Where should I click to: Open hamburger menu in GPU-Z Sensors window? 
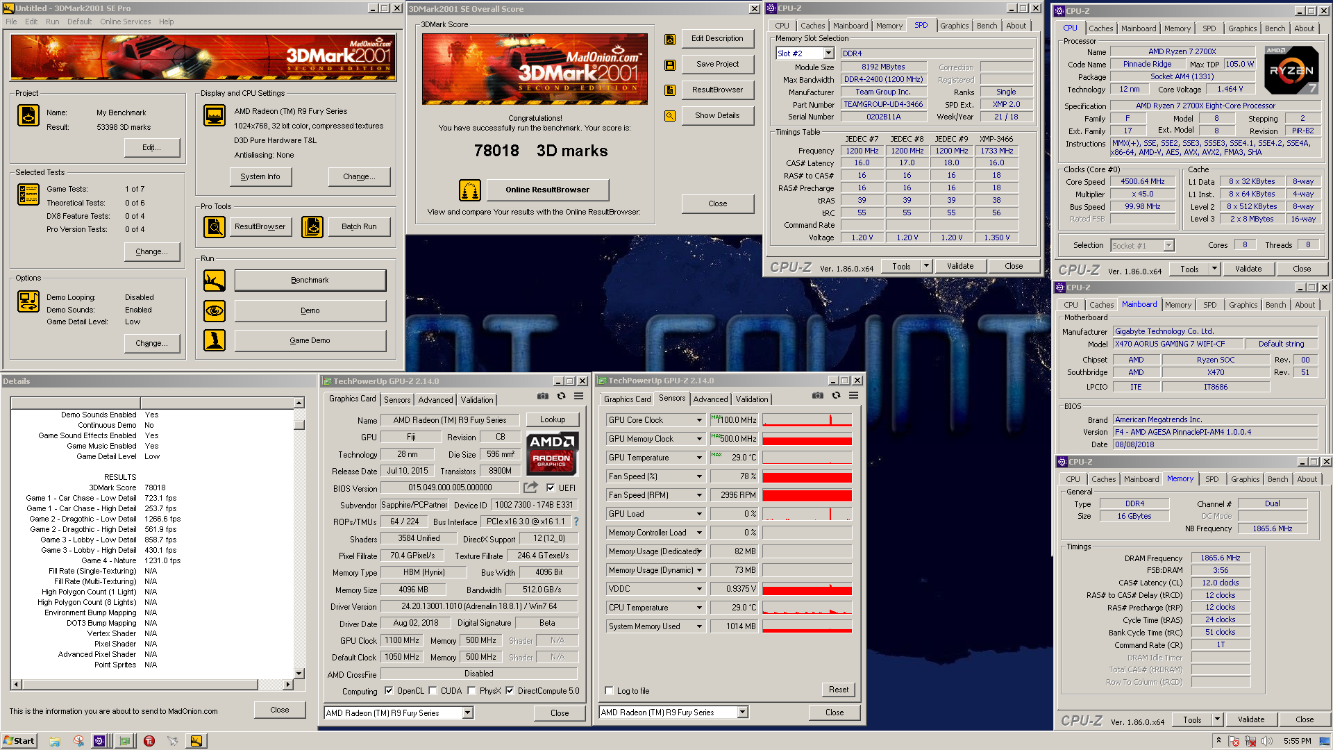click(x=853, y=395)
